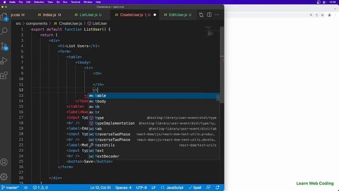339x191 pixels.
Task: Click the feedback icon in the status bar
Action: click(x=208, y=187)
